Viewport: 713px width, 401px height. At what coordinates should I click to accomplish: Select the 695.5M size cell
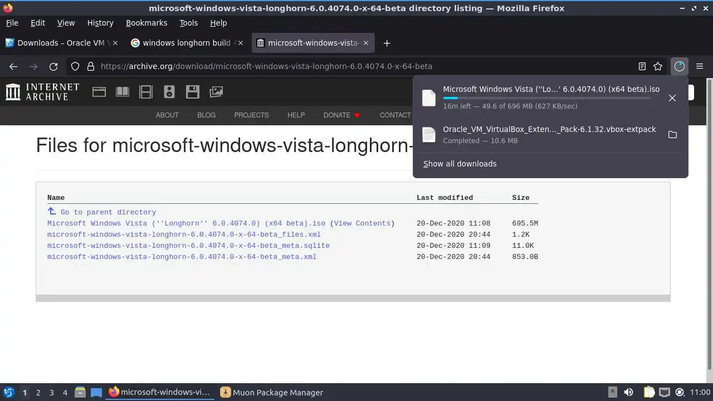pos(525,223)
